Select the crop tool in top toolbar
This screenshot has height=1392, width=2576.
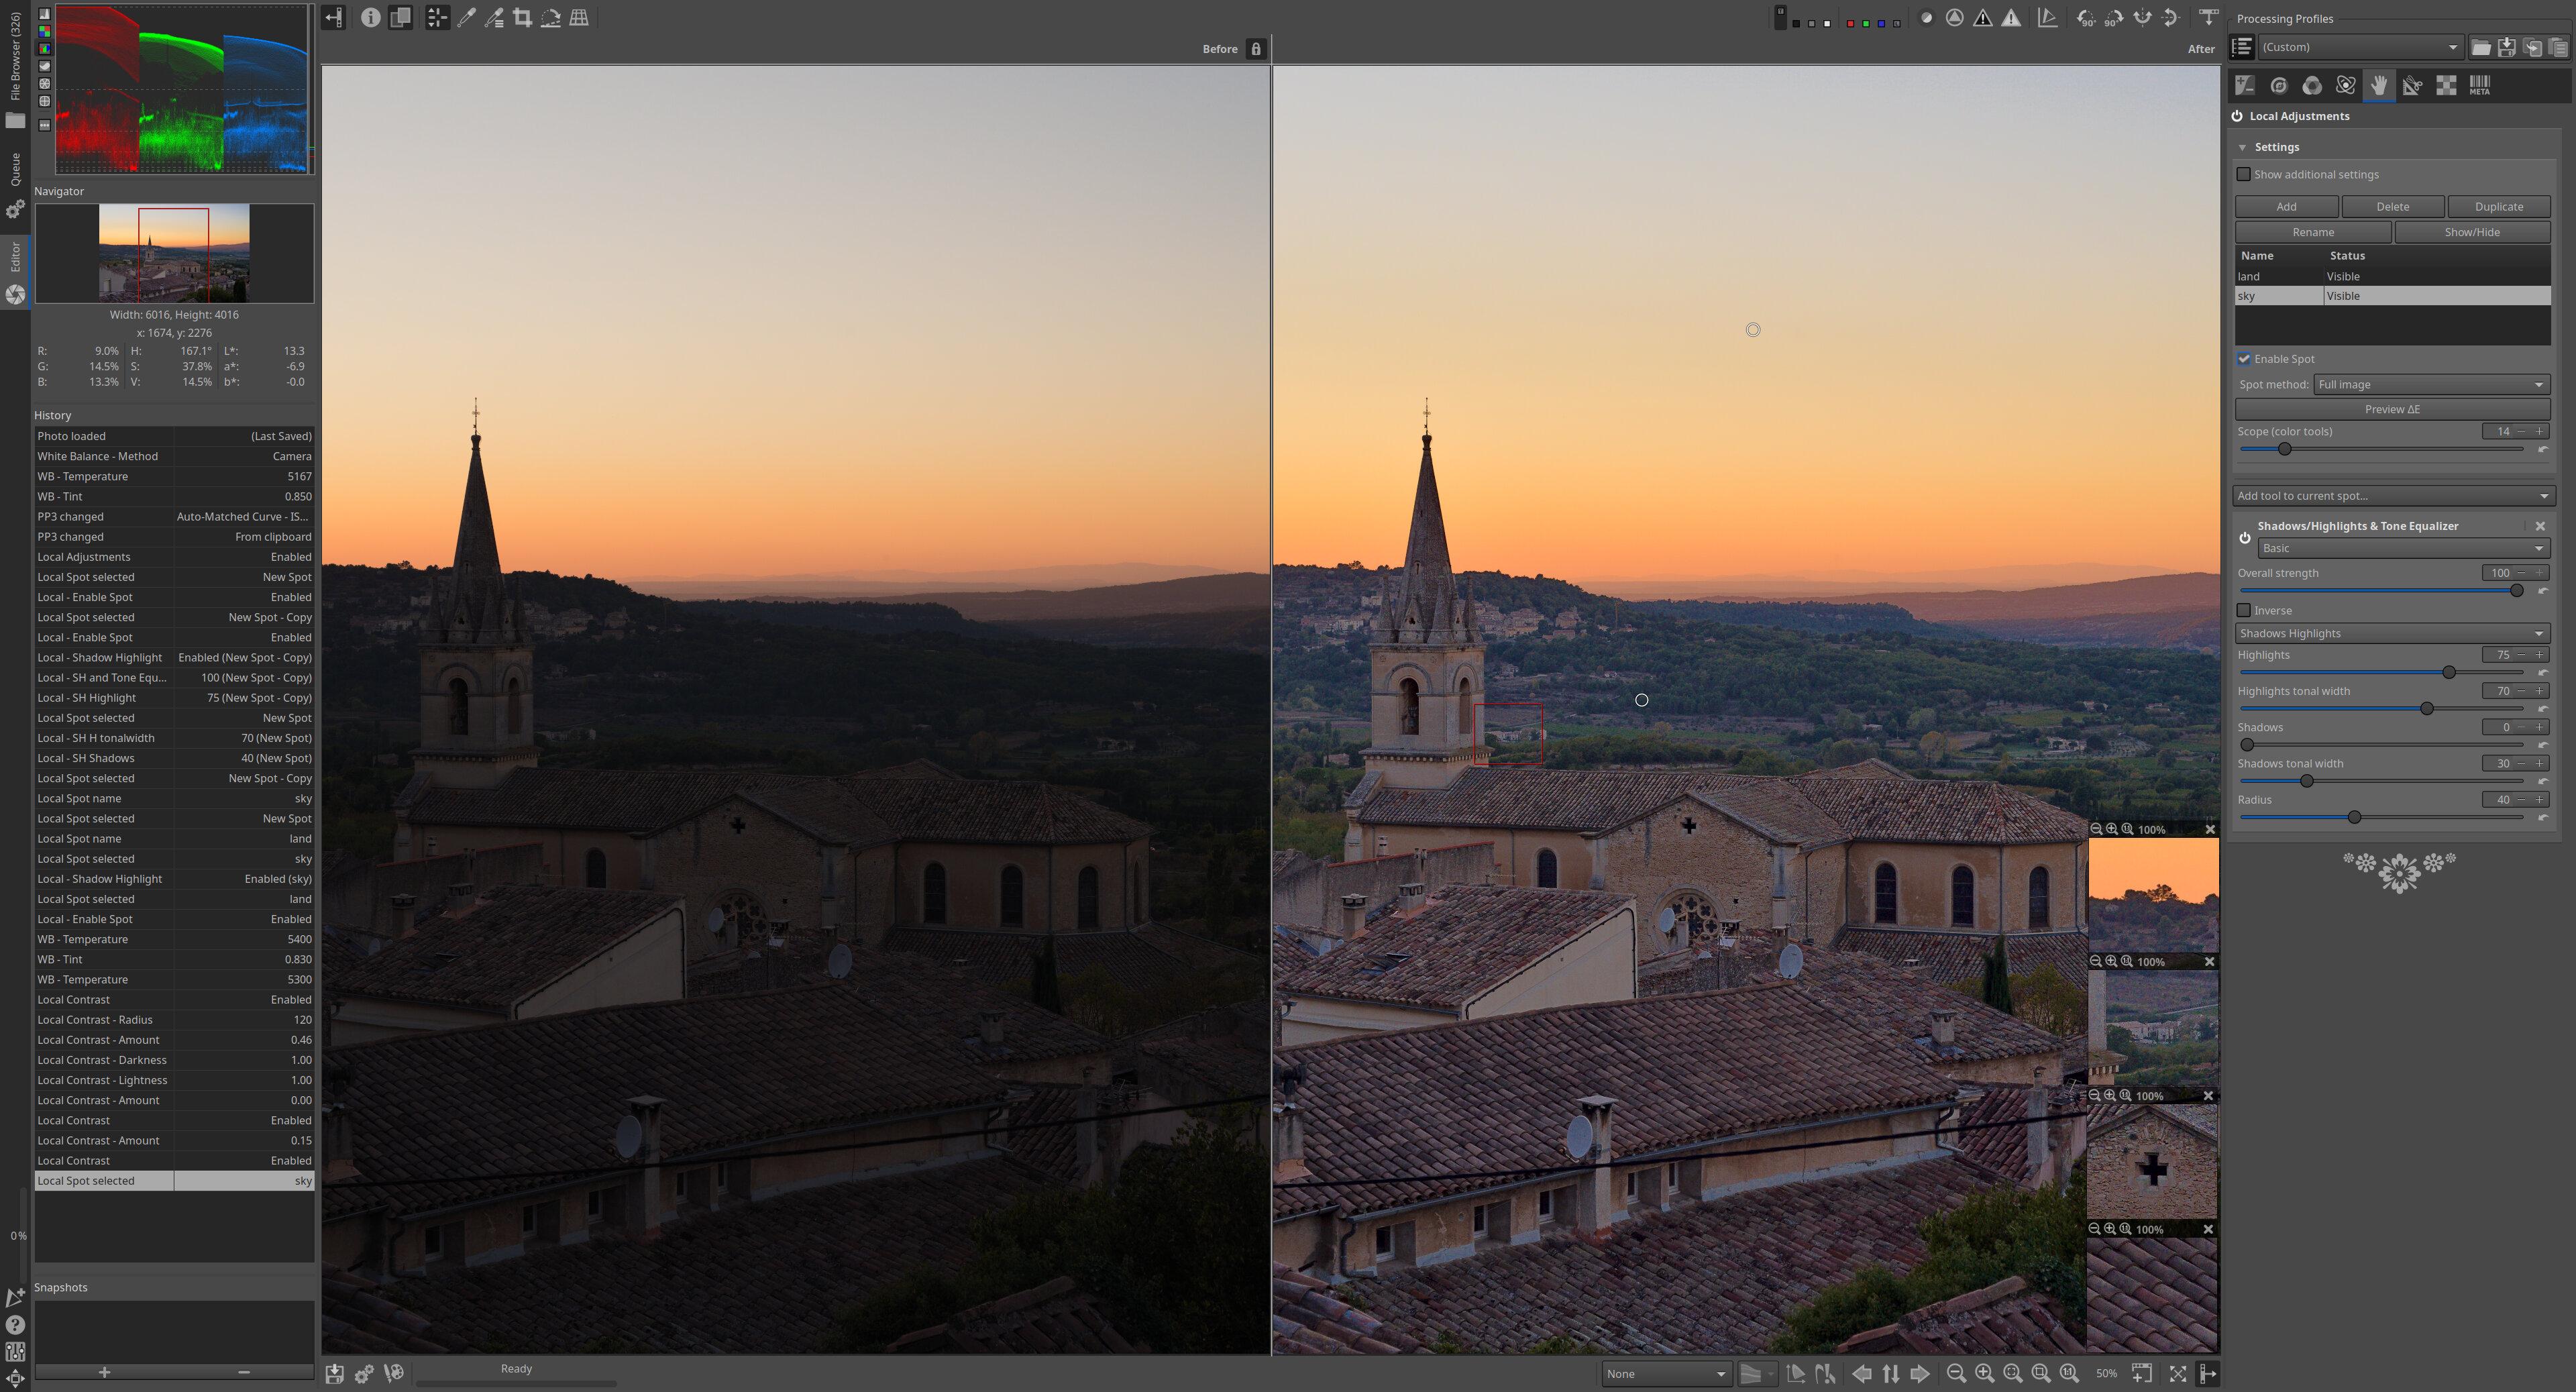(x=523, y=17)
